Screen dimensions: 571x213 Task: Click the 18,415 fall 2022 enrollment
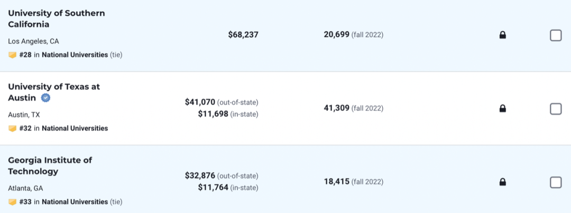coord(336,182)
